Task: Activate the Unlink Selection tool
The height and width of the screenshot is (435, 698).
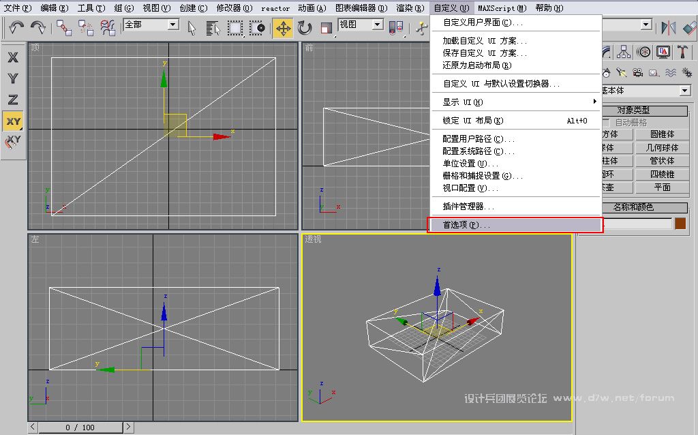Action: coord(85,27)
